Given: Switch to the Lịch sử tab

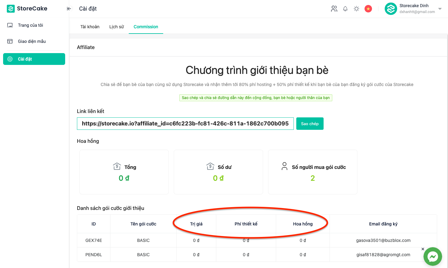Looking at the screenshot, I should tap(116, 27).
